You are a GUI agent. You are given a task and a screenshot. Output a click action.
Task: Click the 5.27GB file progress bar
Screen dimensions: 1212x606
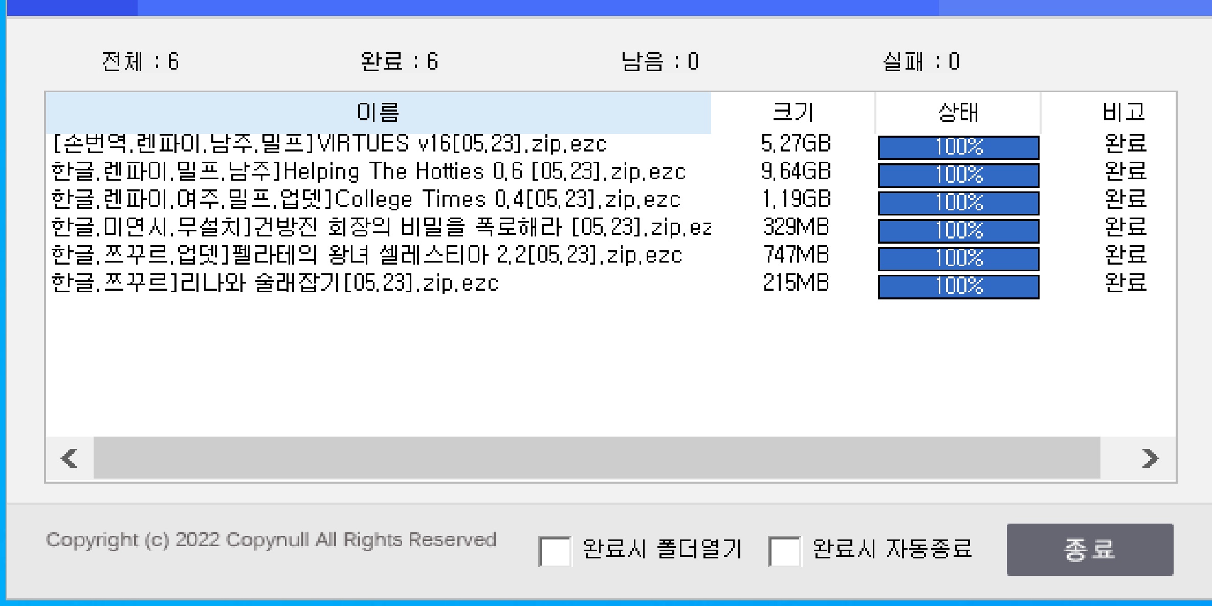[x=958, y=147]
